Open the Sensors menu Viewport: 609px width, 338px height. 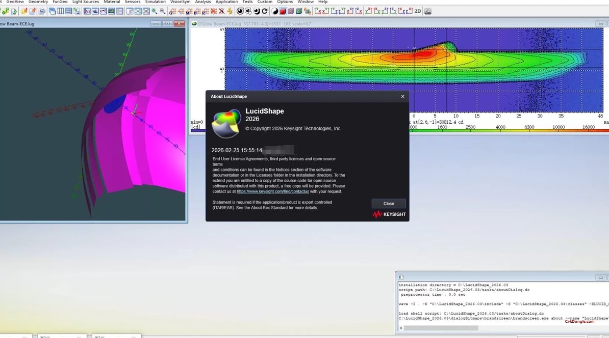(x=133, y=2)
